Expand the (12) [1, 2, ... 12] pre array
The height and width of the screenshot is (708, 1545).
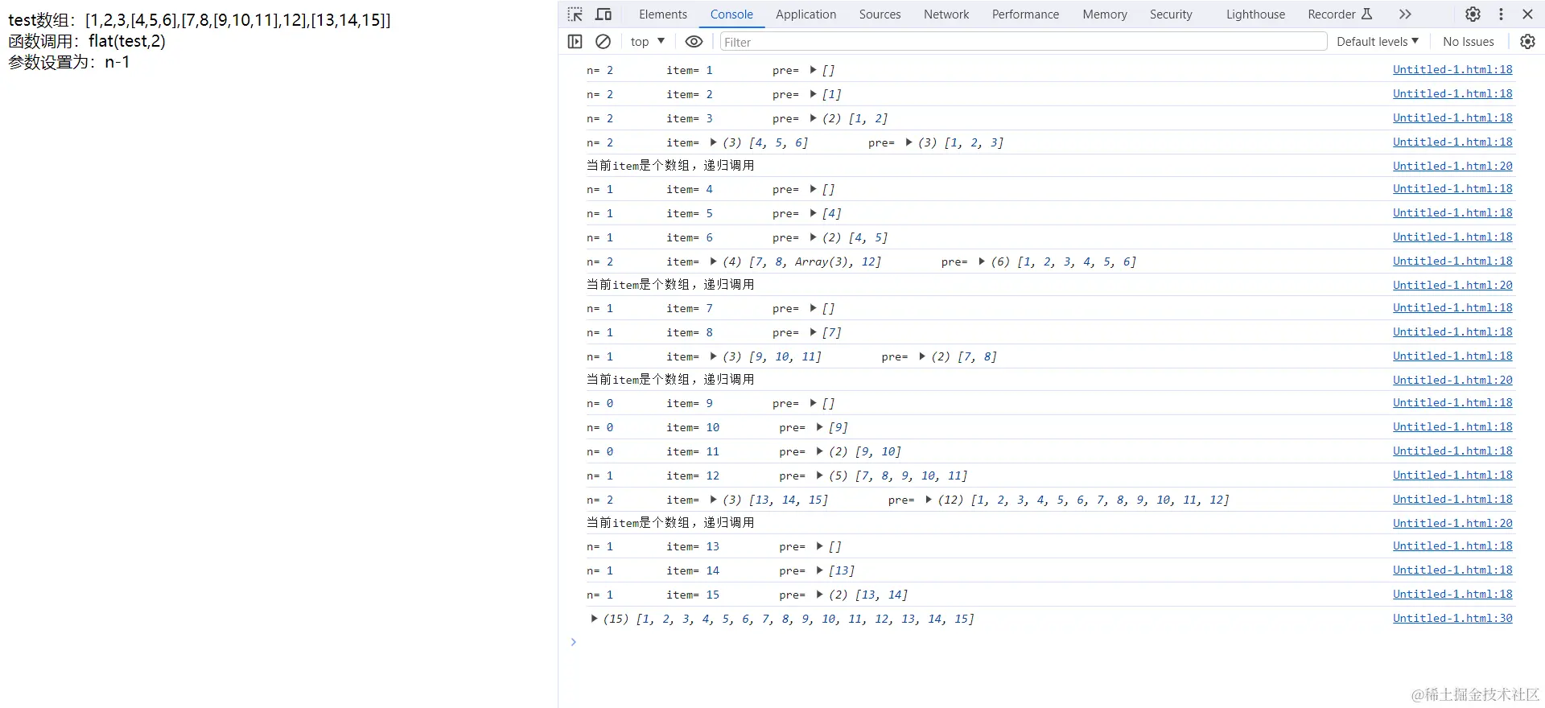pyautogui.click(x=929, y=500)
